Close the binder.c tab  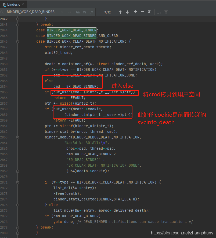23,4
